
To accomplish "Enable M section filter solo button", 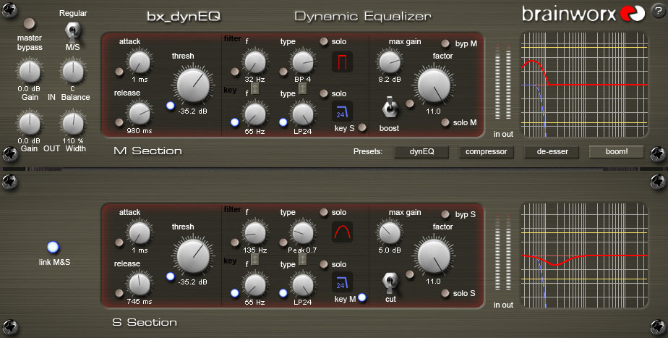I will pos(324,41).
